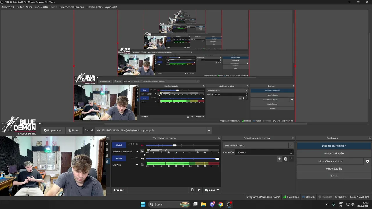Add a scene transition with the plus icon
This screenshot has width=372, height=209.
(x=280, y=159)
